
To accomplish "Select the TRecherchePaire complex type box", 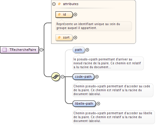I will point(19,50).
